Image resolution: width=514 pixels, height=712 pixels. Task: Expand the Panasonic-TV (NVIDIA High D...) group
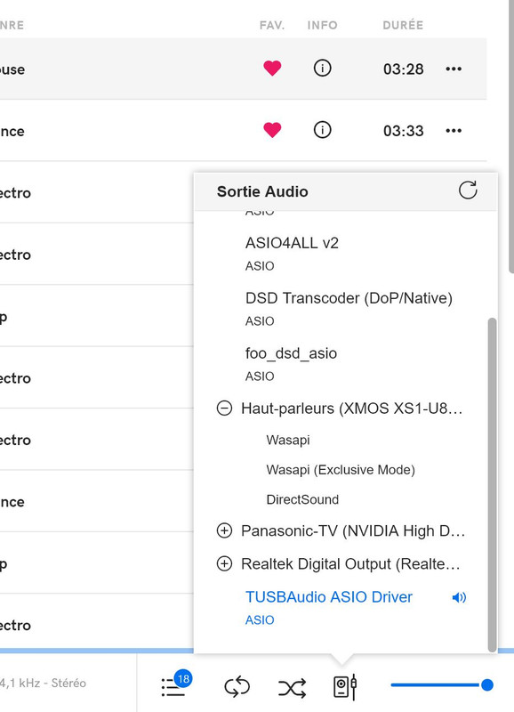(224, 530)
